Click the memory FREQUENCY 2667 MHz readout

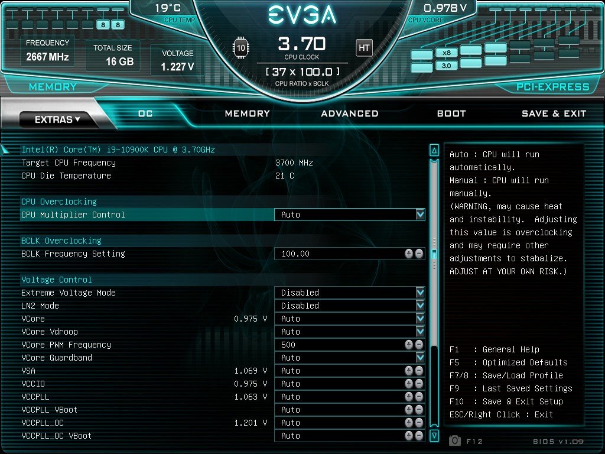click(x=47, y=51)
